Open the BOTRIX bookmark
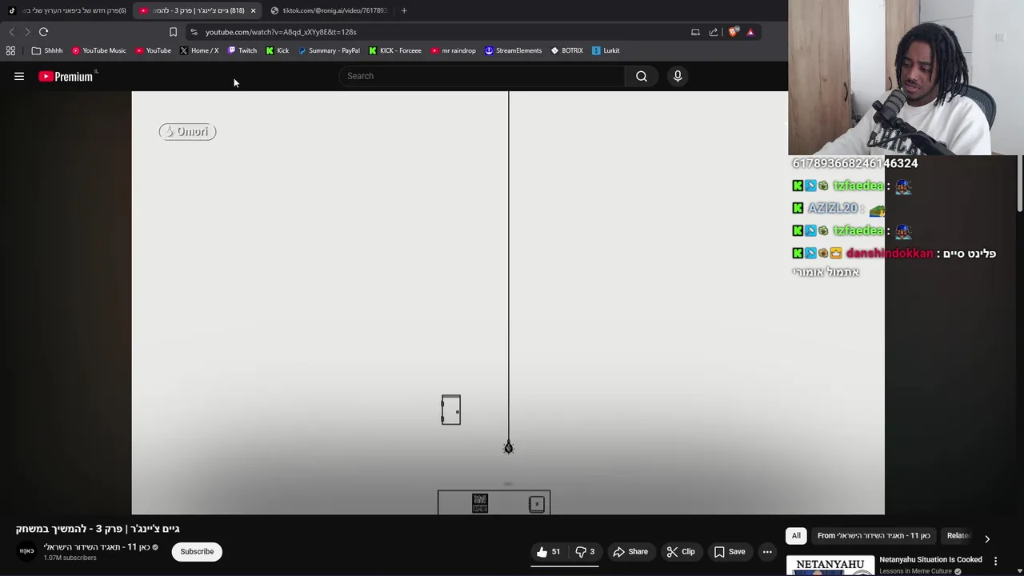Image resolution: width=1024 pixels, height=576 pixels. tap(567, 50)
